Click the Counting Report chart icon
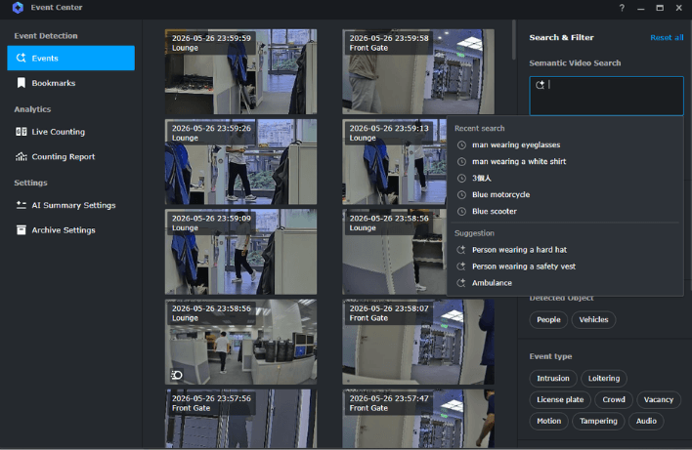The image size is (692, 450). click(21, 156)
